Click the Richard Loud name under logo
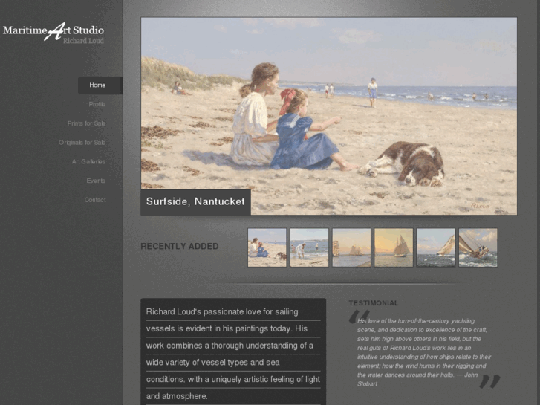 [x=83, y=41]
